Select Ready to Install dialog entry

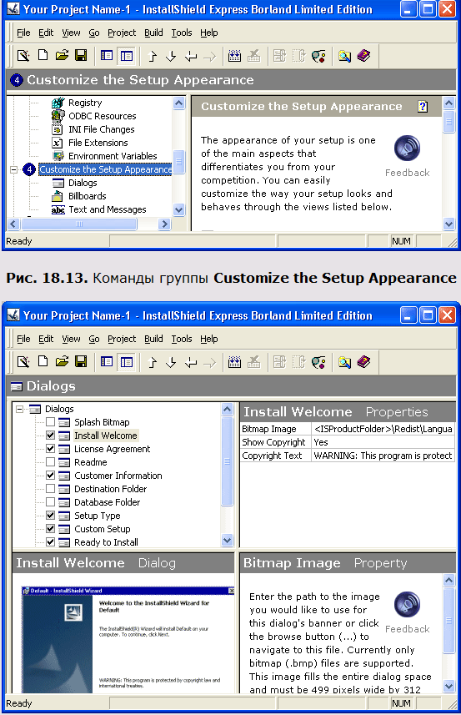pyautogui.click(x=106, y=542)
